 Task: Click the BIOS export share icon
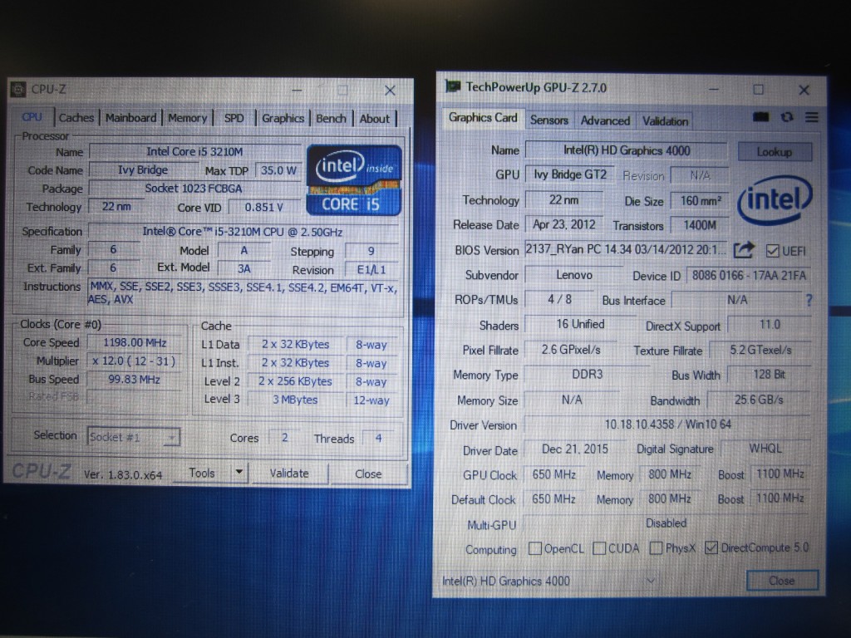point(744,249)
